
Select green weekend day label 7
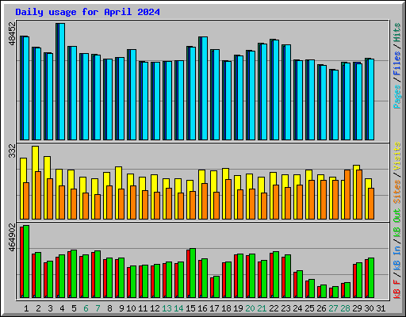coord(98,308)
